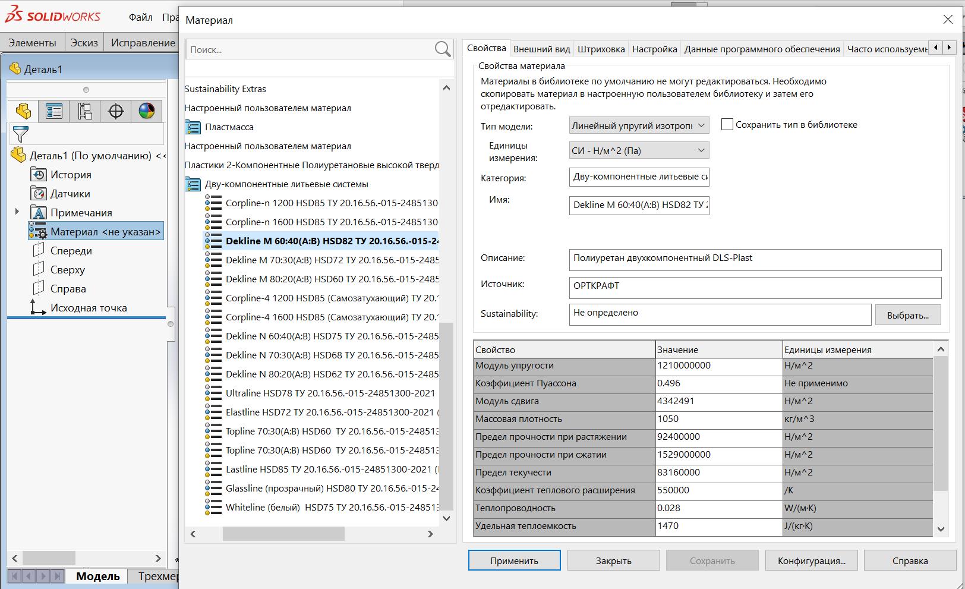Screen dimensions: 965x589
Task: Click the Закрыть button
Action: click(613, 560)
